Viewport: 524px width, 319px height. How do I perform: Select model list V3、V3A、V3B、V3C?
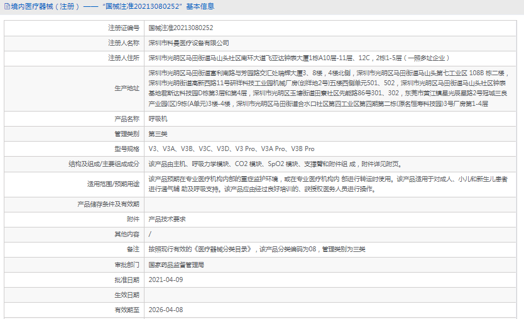(x=232, y=149)
